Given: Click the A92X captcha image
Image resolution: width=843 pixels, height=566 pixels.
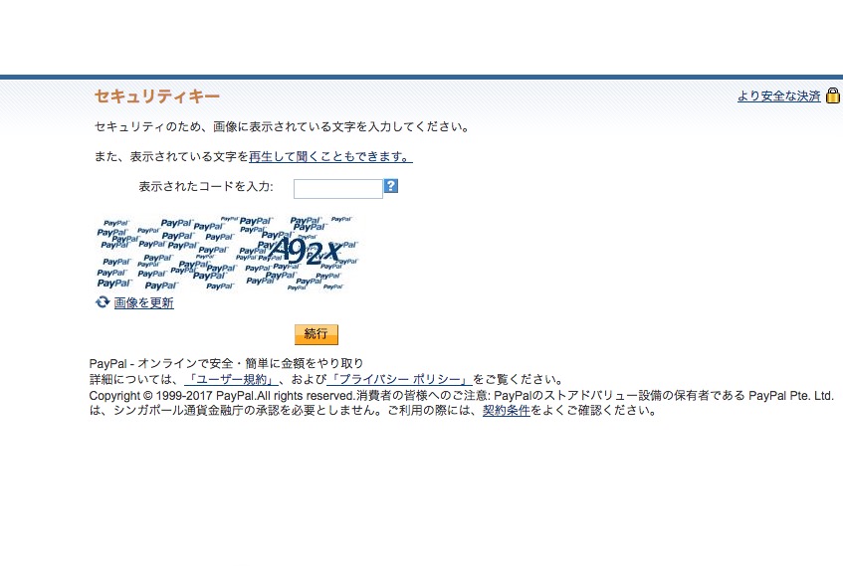Looking at the screenshot, I should (x=227, y=253).
